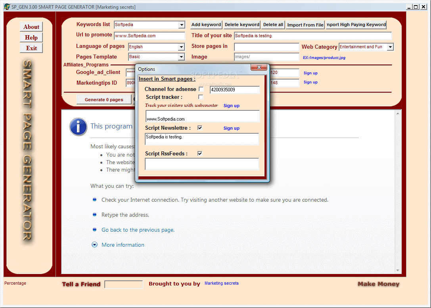Click Sign up link on Marketingtips ID row
Image resolution: width=431 pixels, height=308 pixels.
coord(310,82)
